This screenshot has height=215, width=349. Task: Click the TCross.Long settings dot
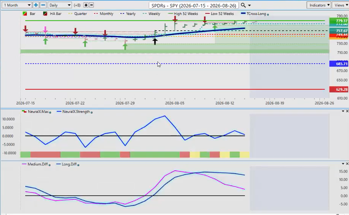268,14
